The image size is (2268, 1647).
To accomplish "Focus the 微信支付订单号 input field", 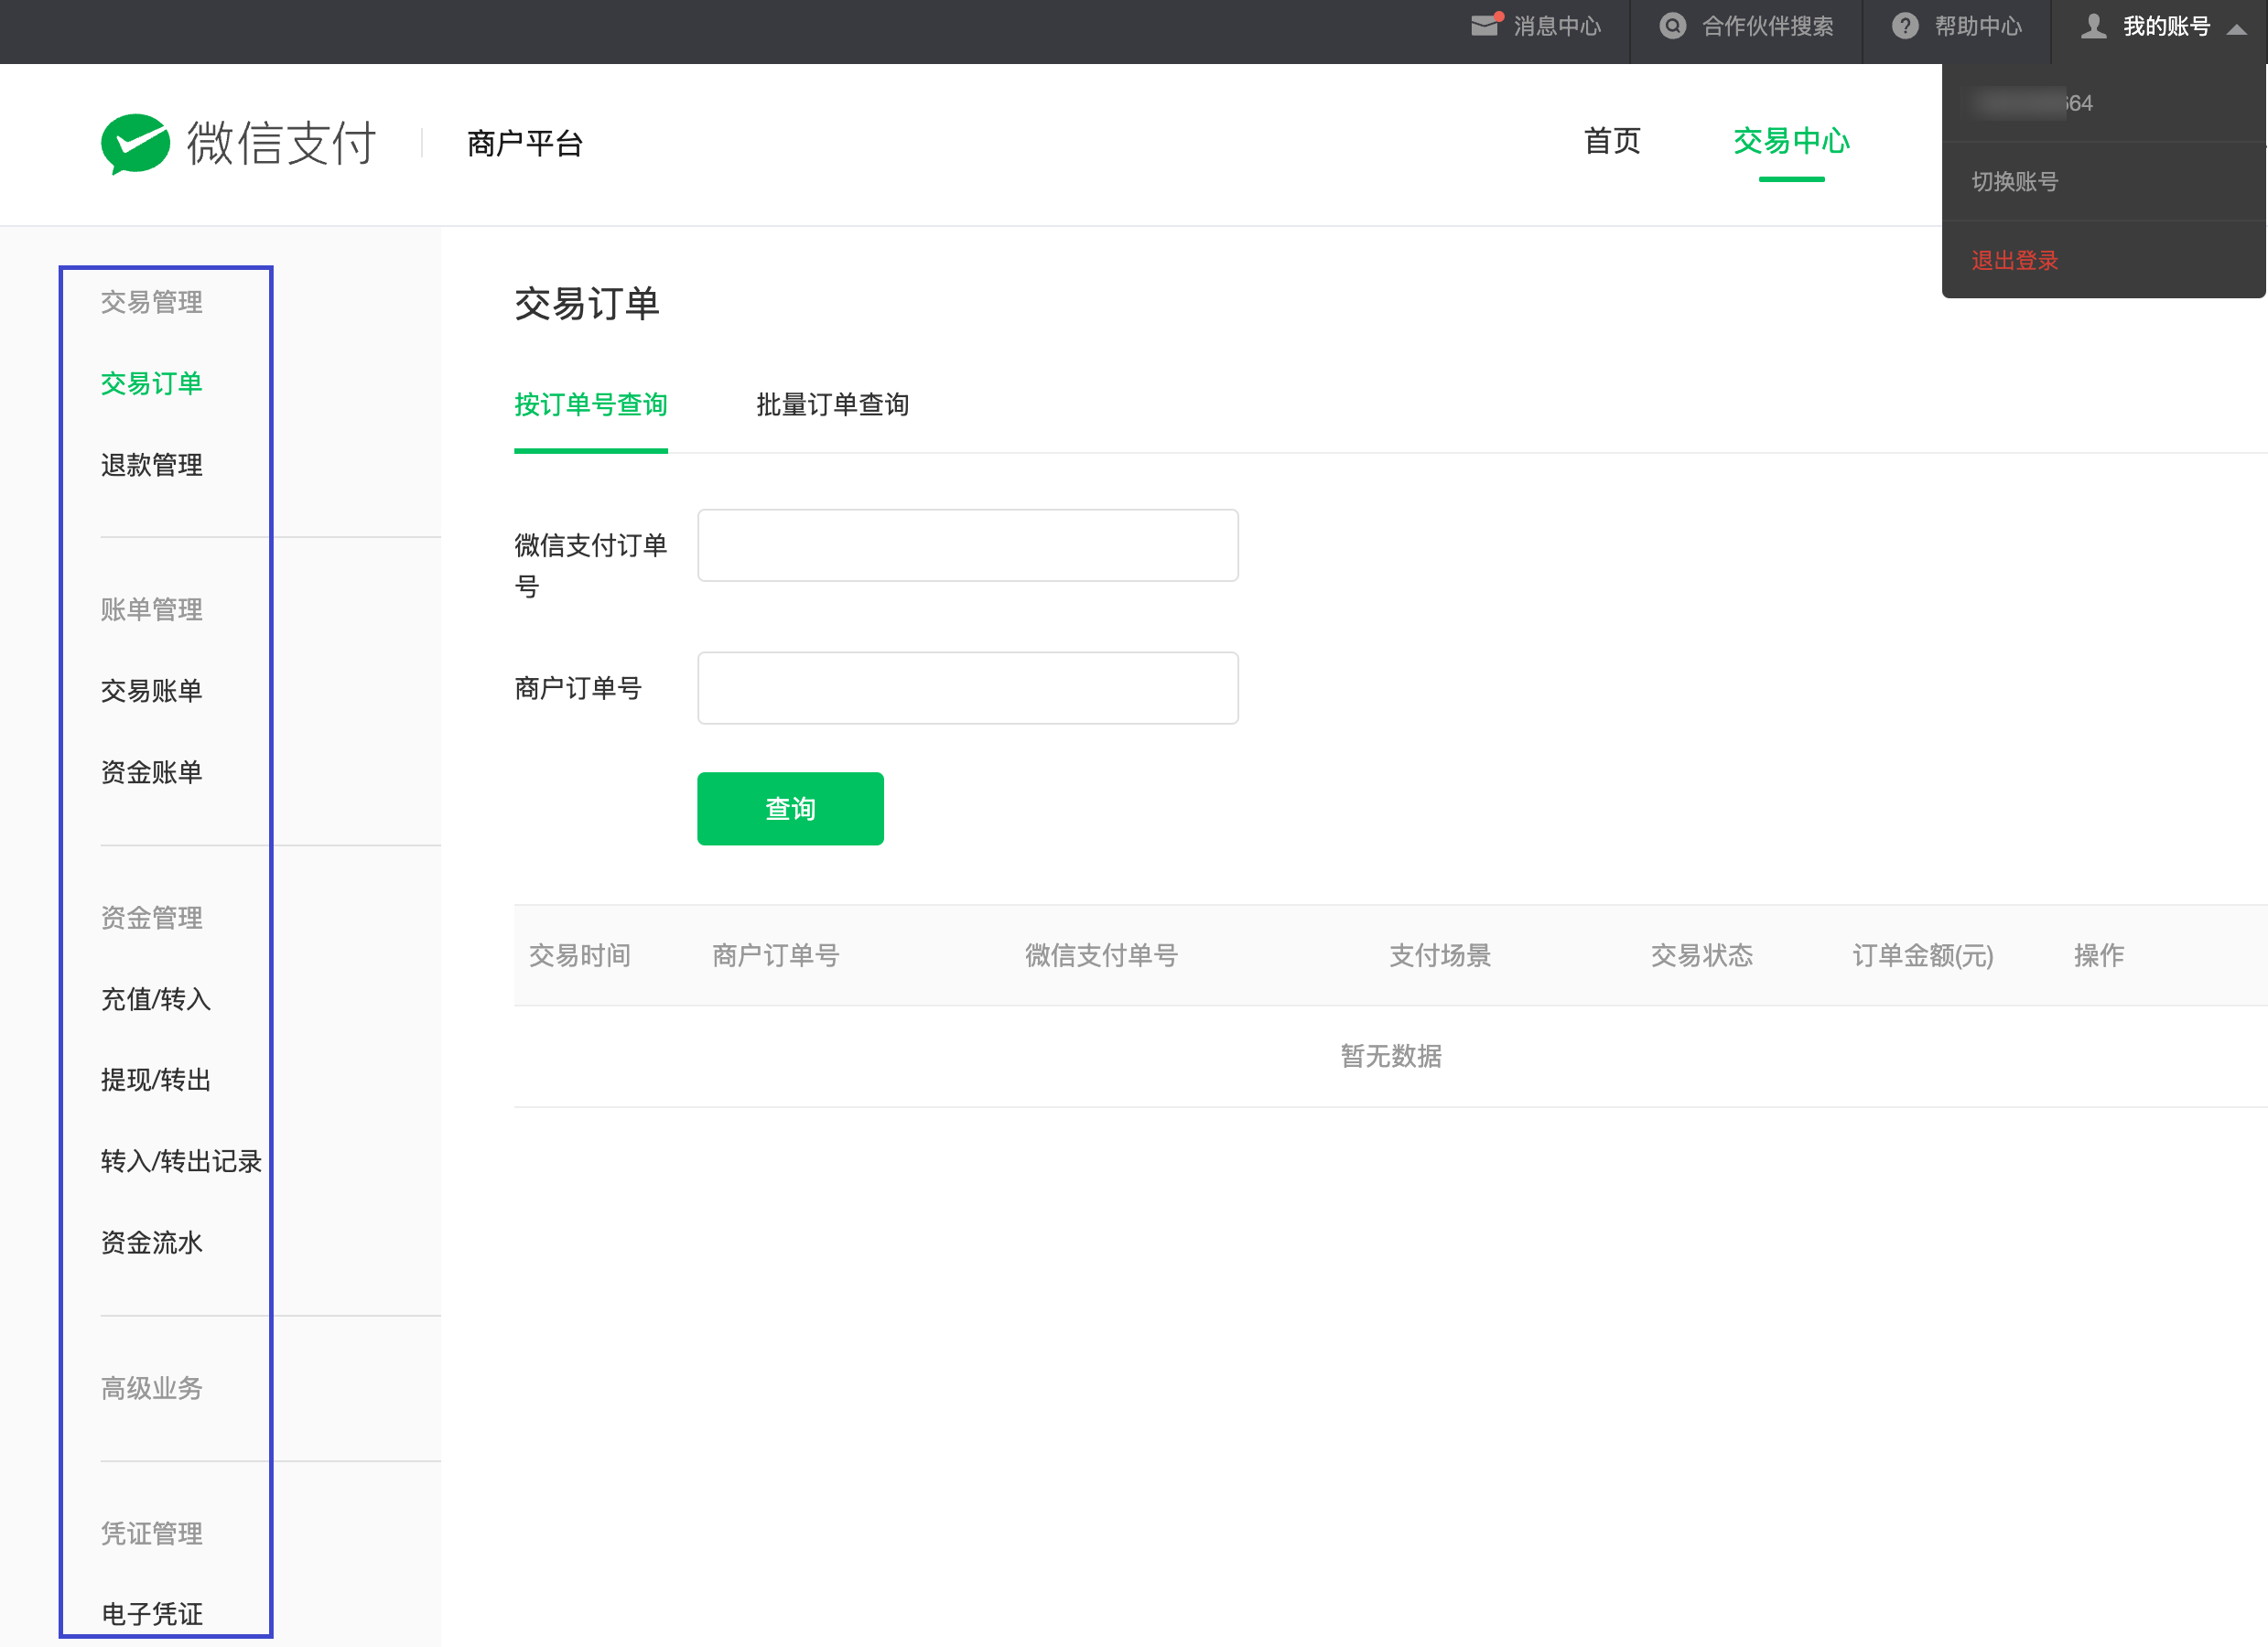I will [x=967, y=546].
